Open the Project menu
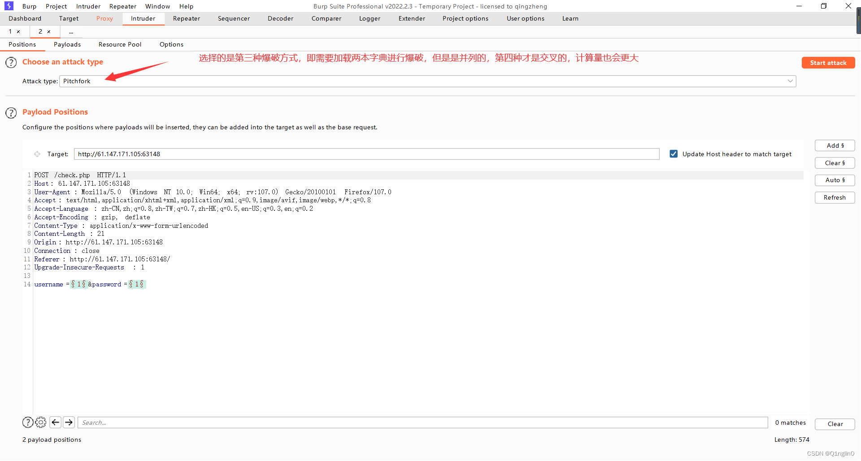The image size is (861, 461). pos(56,6)
